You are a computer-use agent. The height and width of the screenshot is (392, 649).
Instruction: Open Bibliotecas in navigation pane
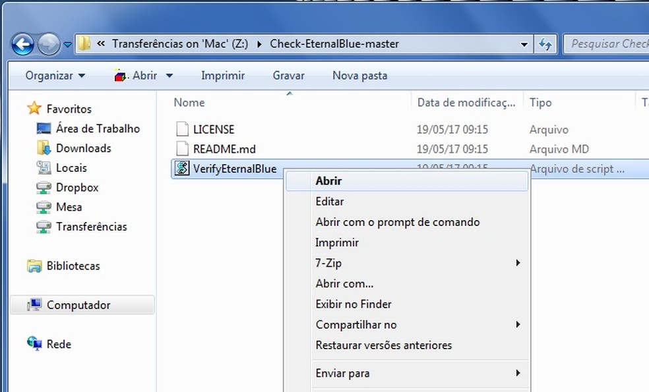[73, 266]
